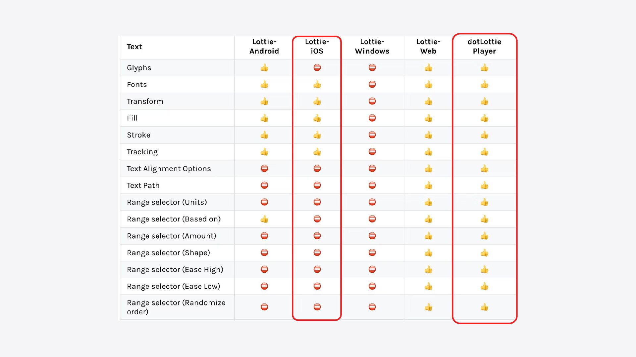Click Range selector (Ease High) no-entry icon under Lottie-iOS
The width and height of the screenshot is (636, 357).
click(x=317, y=269)
